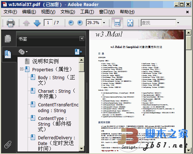Screen dimensions: 193x154
Task: Open the Attachments paperclip panel
Action: pyautogui.click(x=8, y=145)
